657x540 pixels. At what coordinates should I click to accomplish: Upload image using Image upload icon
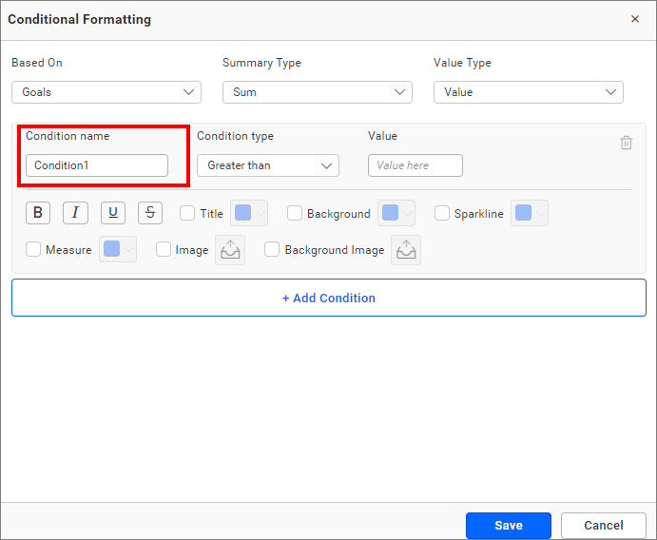(230, 250)
